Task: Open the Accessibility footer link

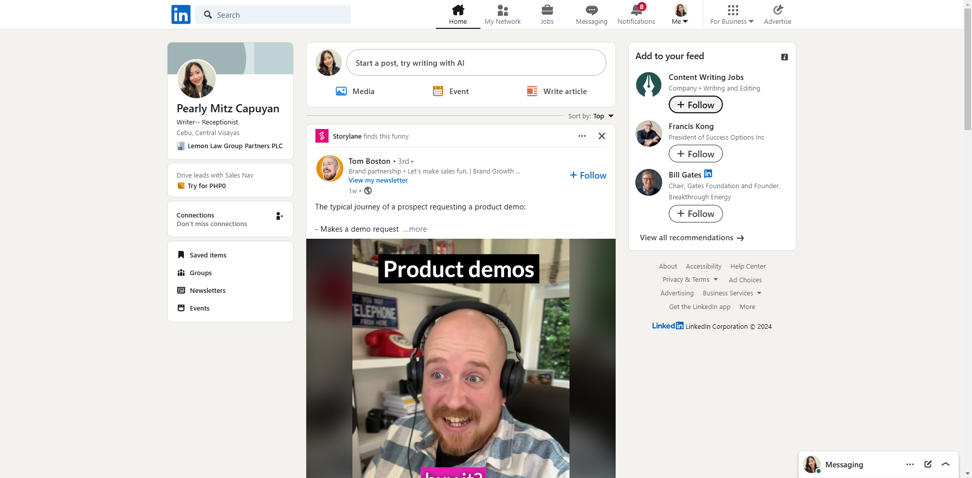Action: 704,267
